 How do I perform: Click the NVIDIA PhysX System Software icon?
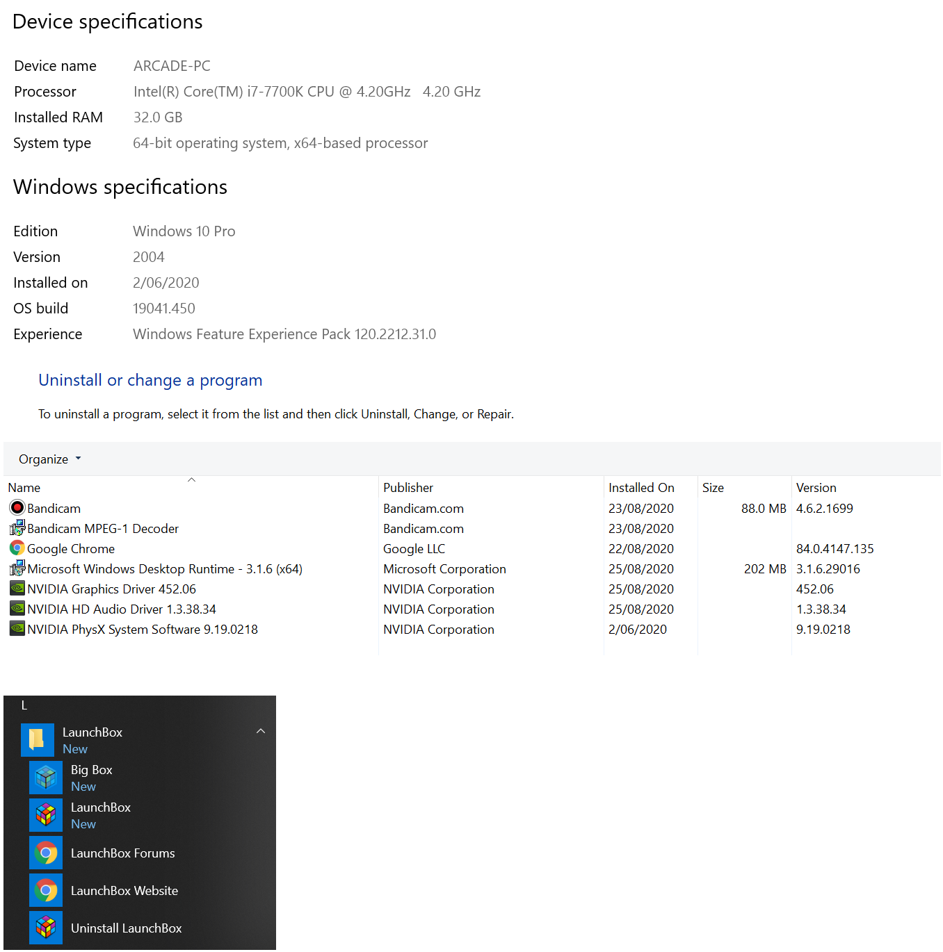pos(17,629)
